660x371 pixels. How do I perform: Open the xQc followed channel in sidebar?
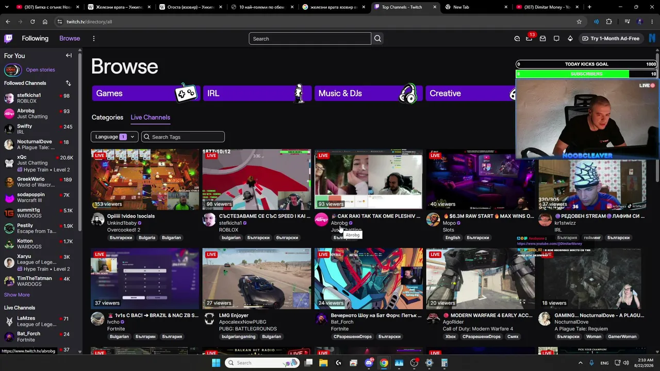coord(39,163)
